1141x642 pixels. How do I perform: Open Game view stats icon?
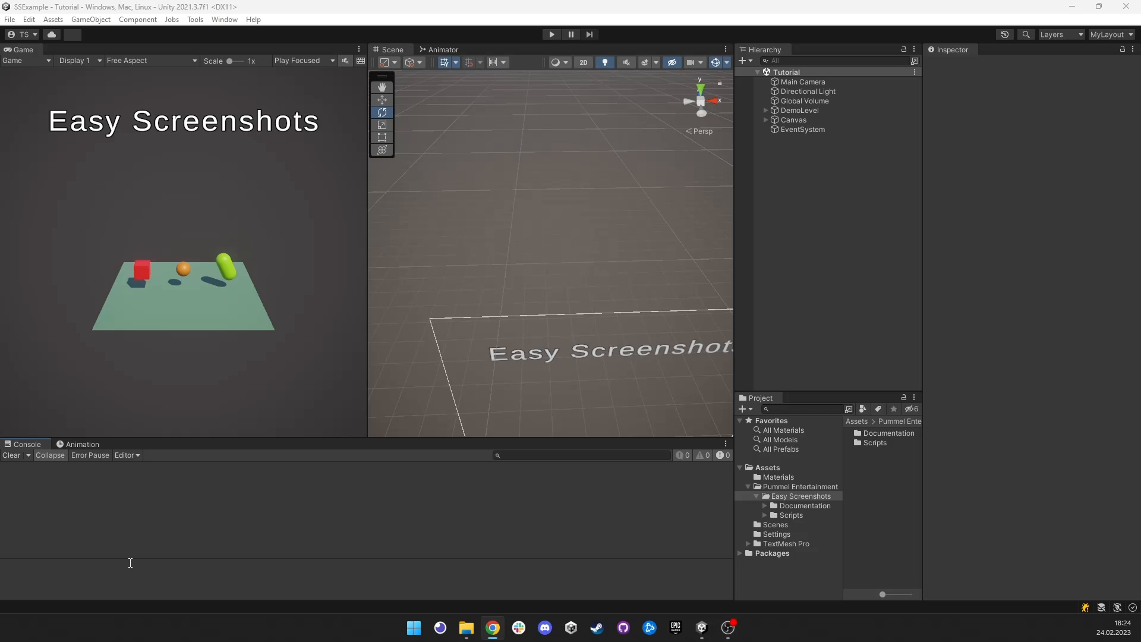coord(361,61)
